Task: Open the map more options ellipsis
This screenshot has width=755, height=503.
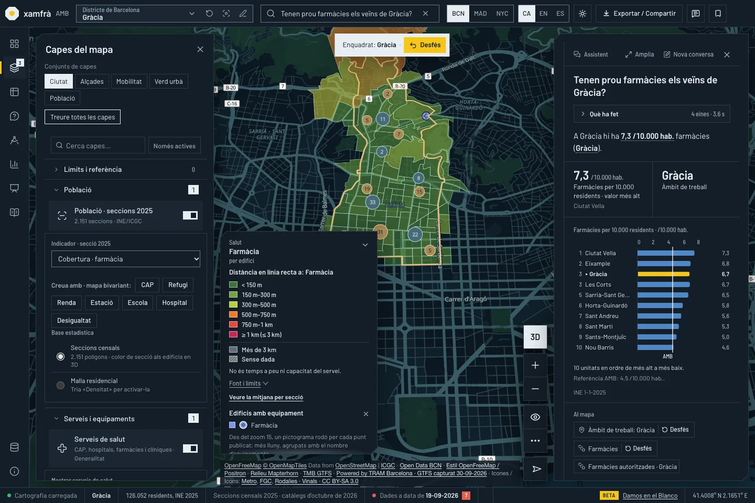Action: coord(535,441)
